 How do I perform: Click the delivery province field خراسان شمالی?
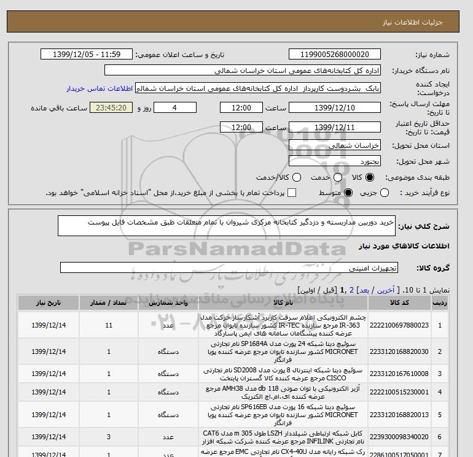point(334,146)
